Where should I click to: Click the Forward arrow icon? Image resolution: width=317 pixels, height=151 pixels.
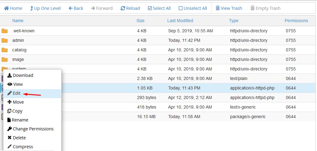click(93, 8)
